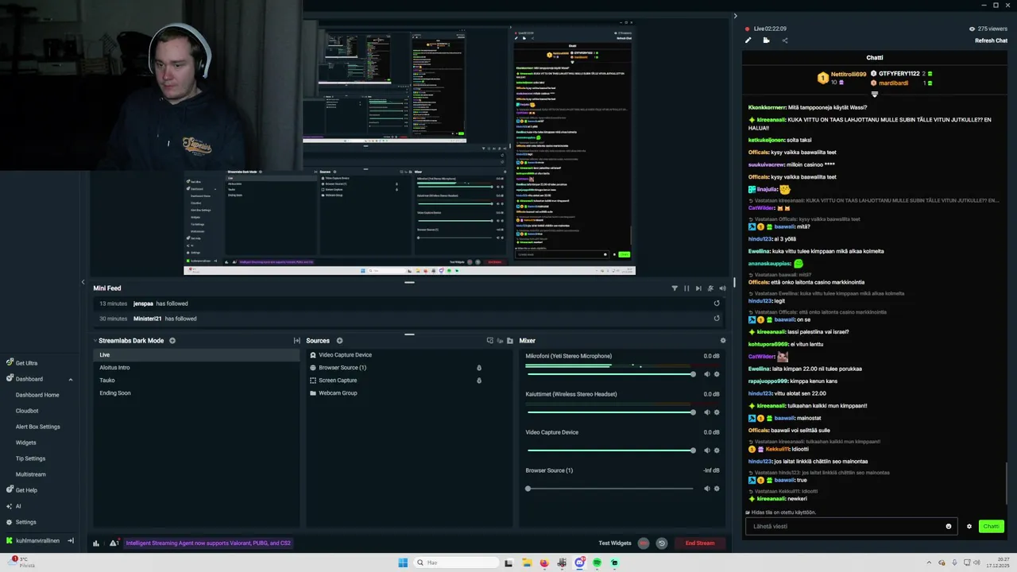Mute the Mikrofoni Yeti microphone
This screenshot has width=1017, height=572.
[707, 374]
